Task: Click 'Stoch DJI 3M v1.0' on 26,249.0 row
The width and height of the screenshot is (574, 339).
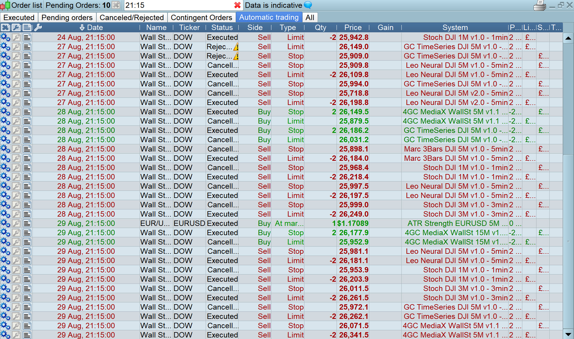Action: coord(455,214)
